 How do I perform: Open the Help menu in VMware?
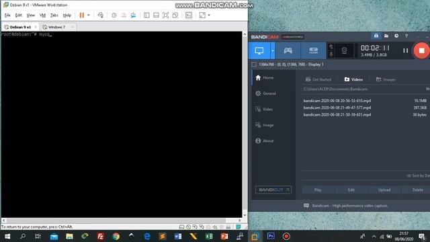[x=67, y=15]
